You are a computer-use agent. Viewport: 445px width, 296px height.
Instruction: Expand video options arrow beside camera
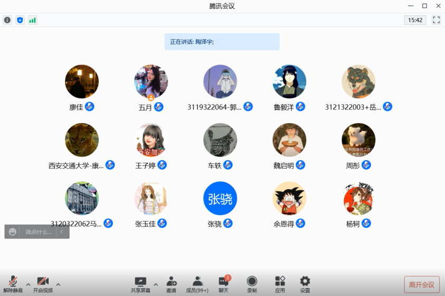(x=58, y=284)
